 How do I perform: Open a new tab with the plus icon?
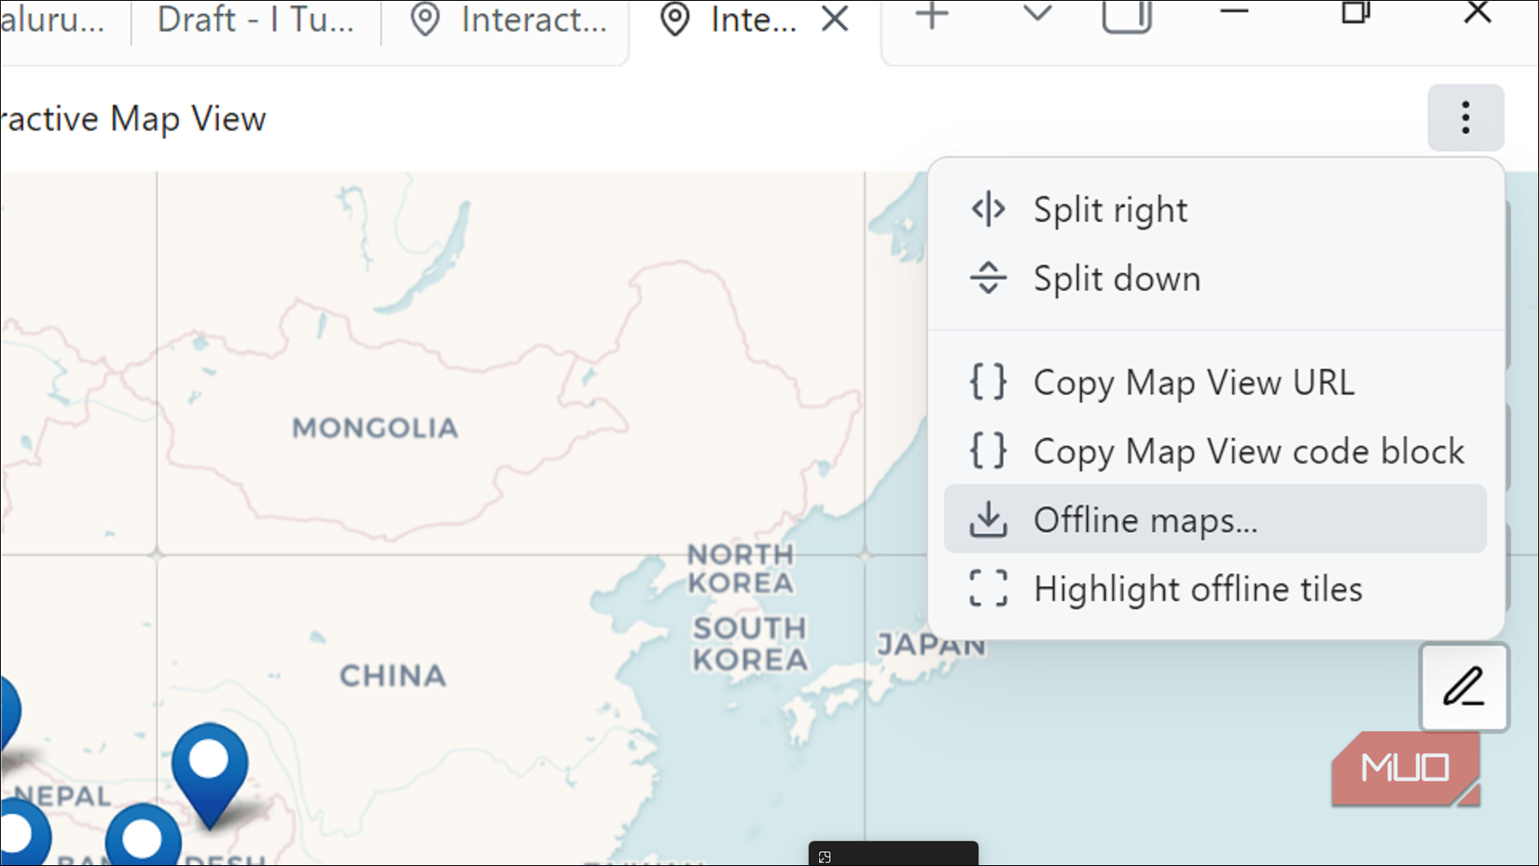point(932,17)
